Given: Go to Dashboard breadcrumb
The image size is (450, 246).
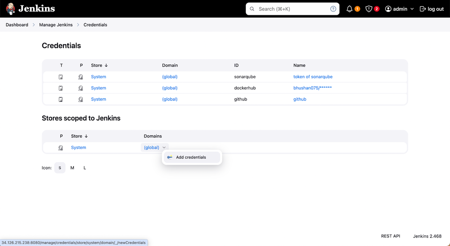Looking at the screenshot, I should [17, 25].
